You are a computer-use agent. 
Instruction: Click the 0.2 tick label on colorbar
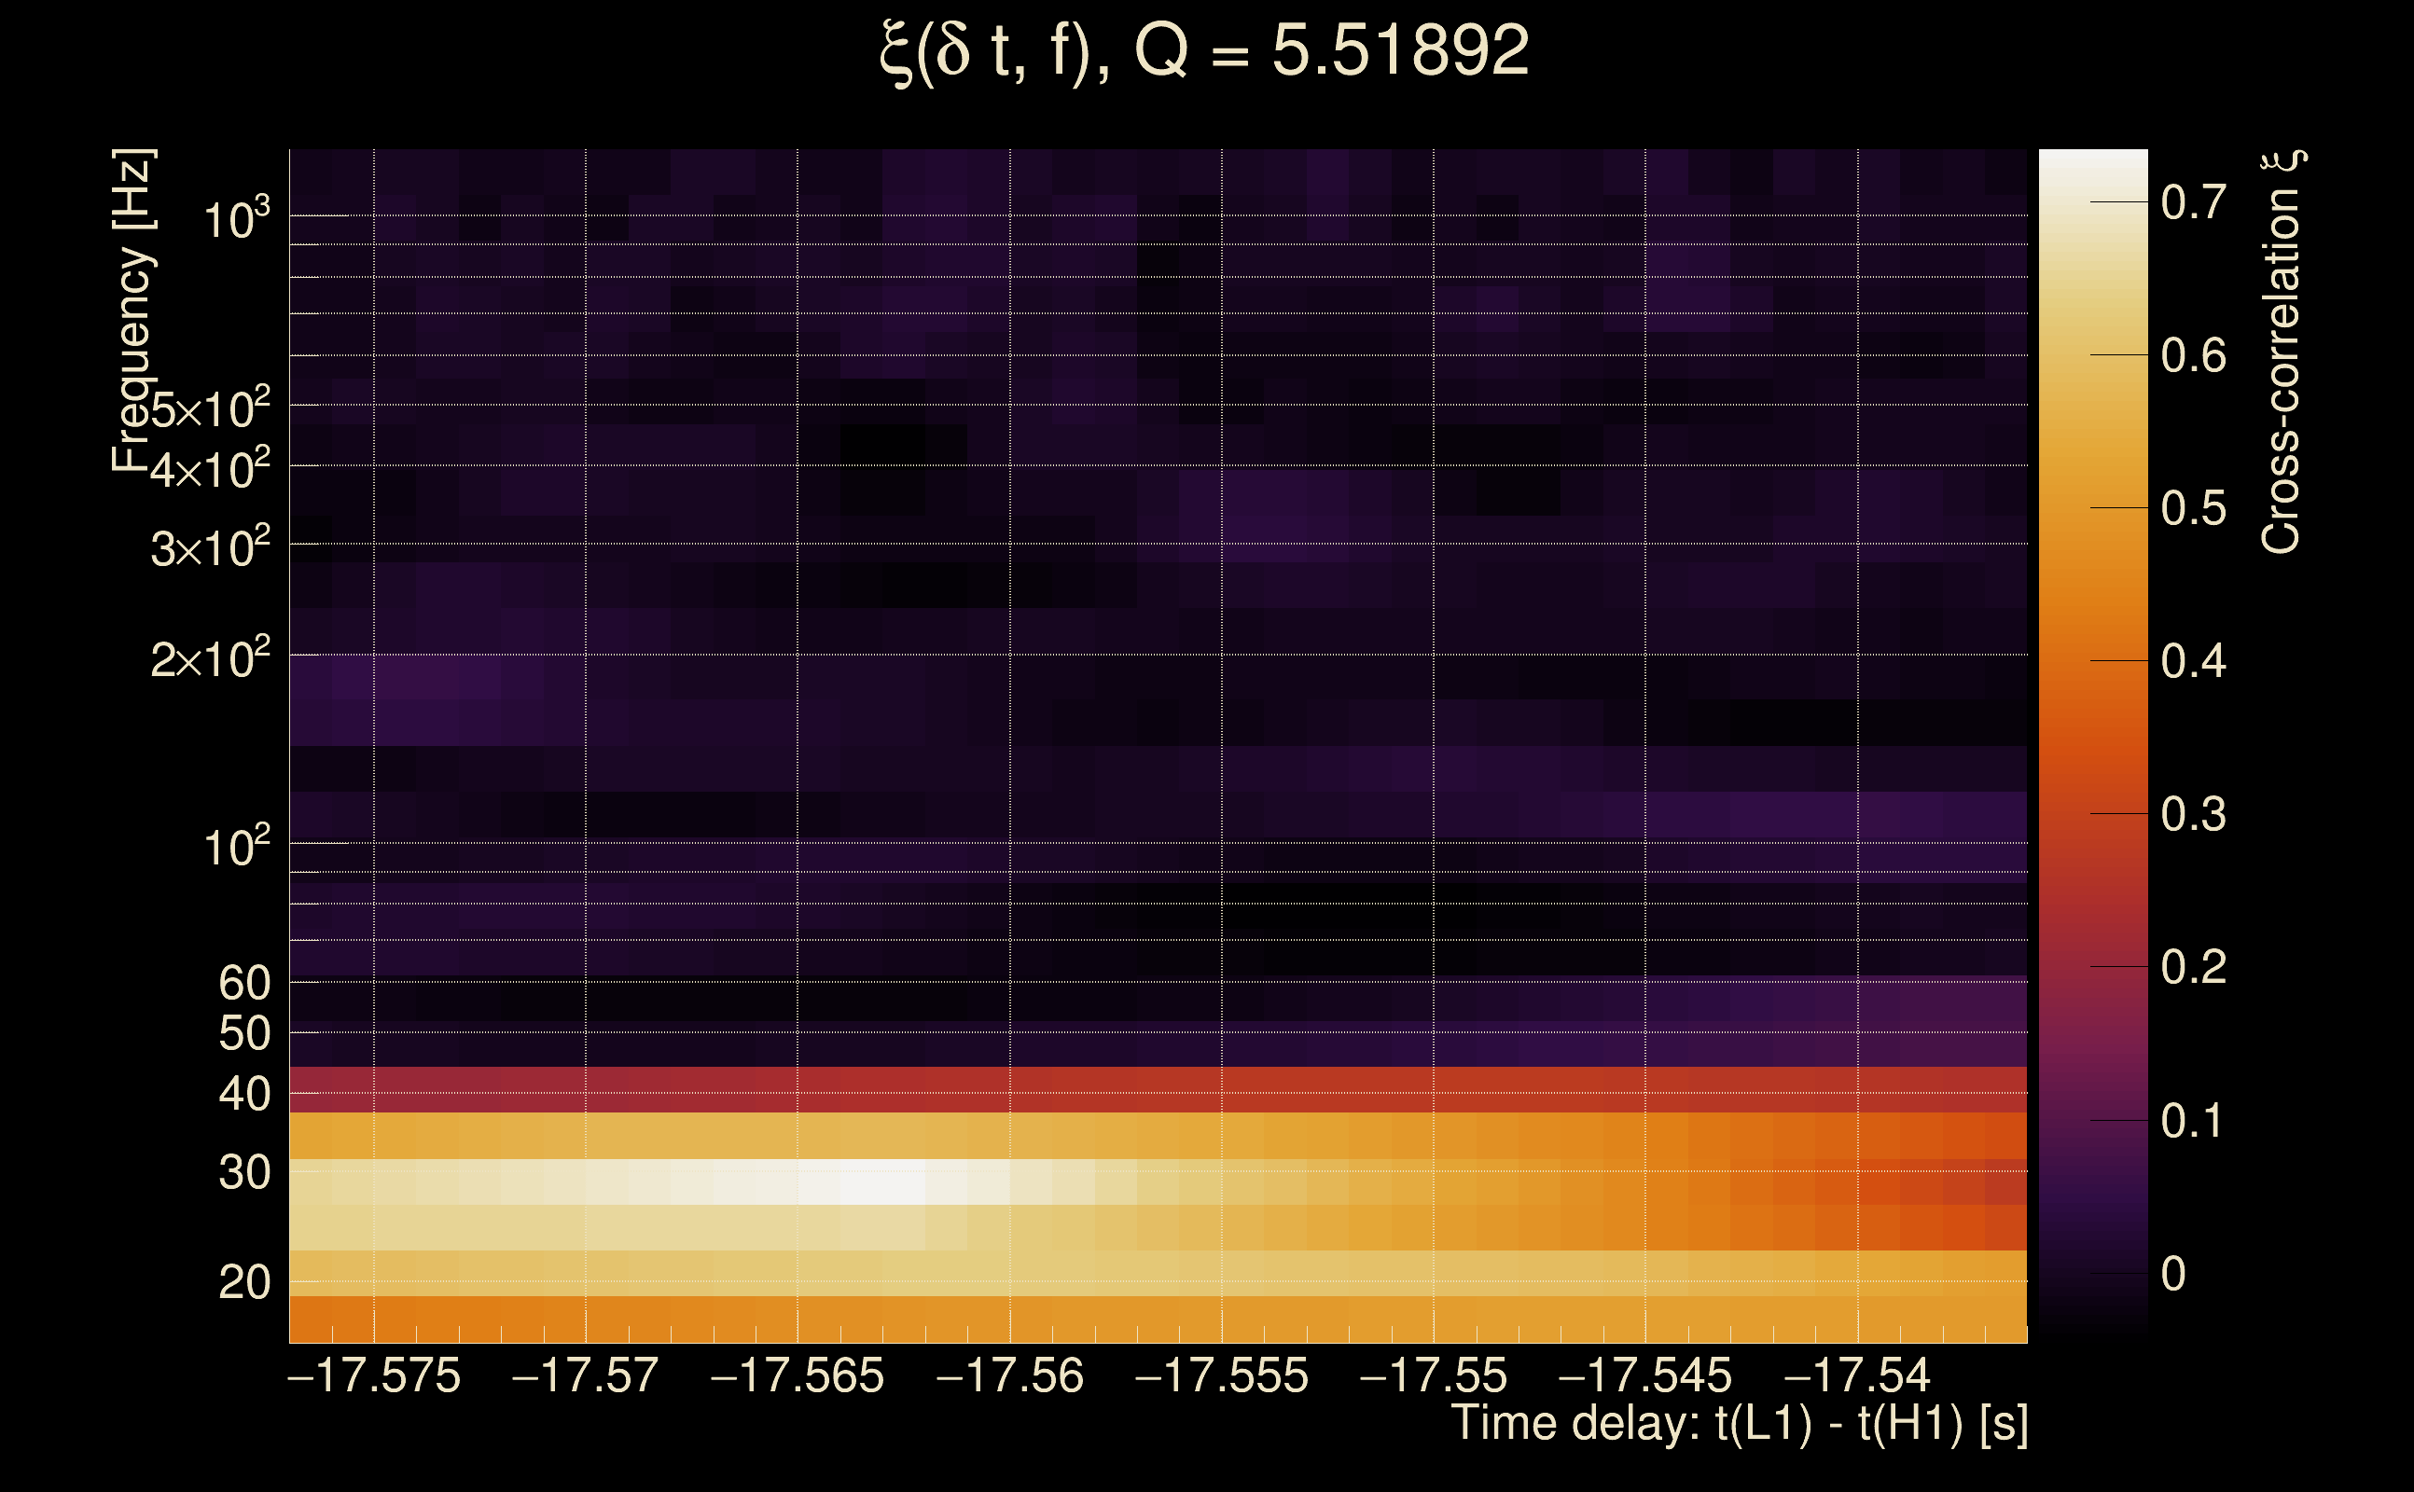pos(2193,966)
